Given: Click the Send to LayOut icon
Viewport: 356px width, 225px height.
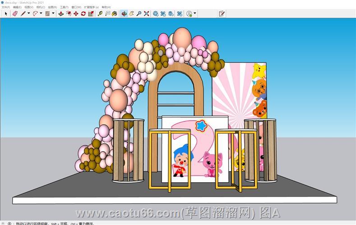Looking at the screenshot, I should [x=171, y=14].
